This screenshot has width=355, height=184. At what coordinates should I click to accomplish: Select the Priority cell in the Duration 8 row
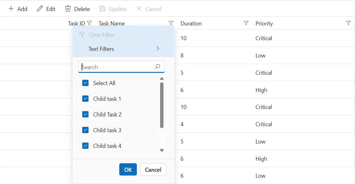click(304, 56)
